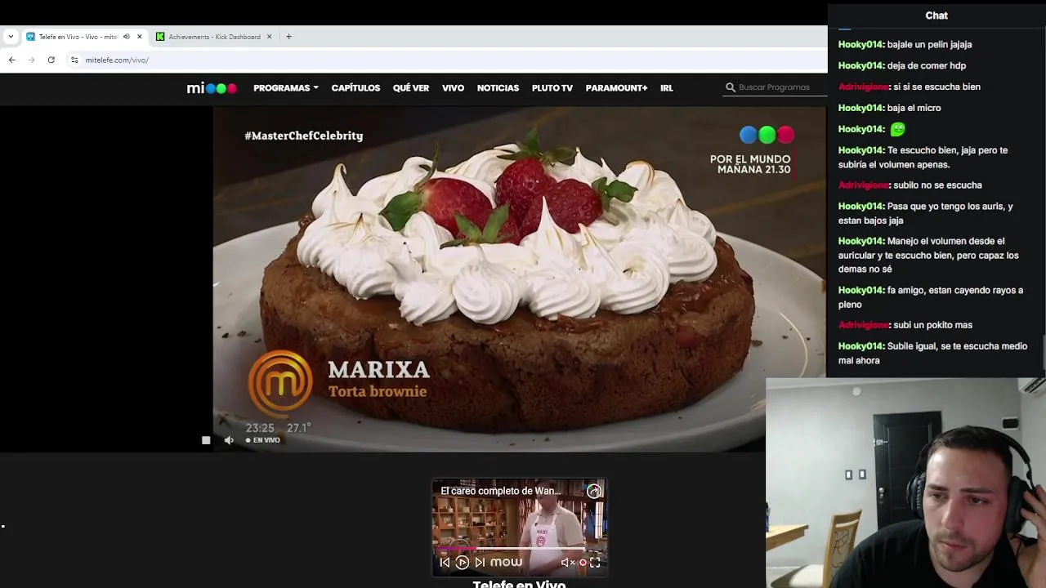Go back to the previous page

tap(11, 60)
